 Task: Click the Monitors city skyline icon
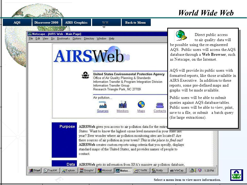122,105
